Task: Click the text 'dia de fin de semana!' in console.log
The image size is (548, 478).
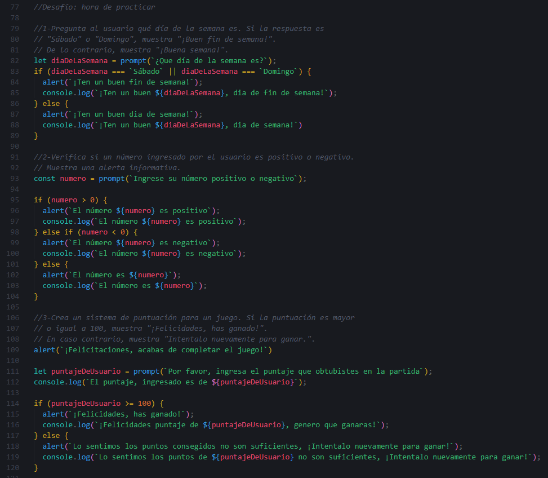Action: pyautogui.click(x=279, y=92)
